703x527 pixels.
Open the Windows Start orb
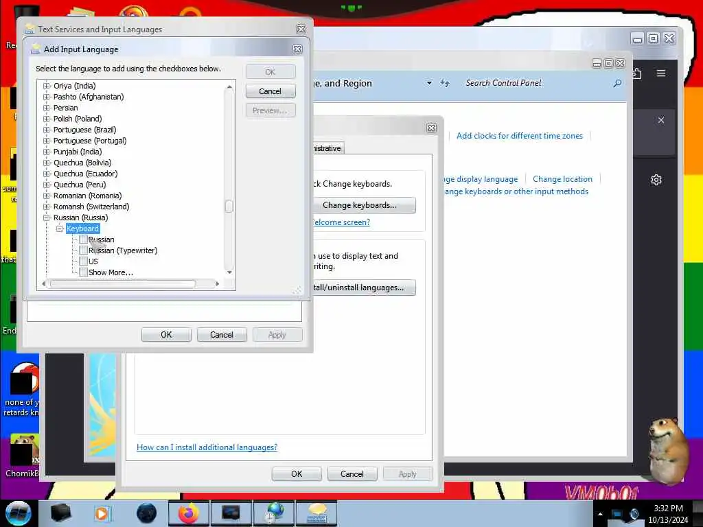coord(18,513)
